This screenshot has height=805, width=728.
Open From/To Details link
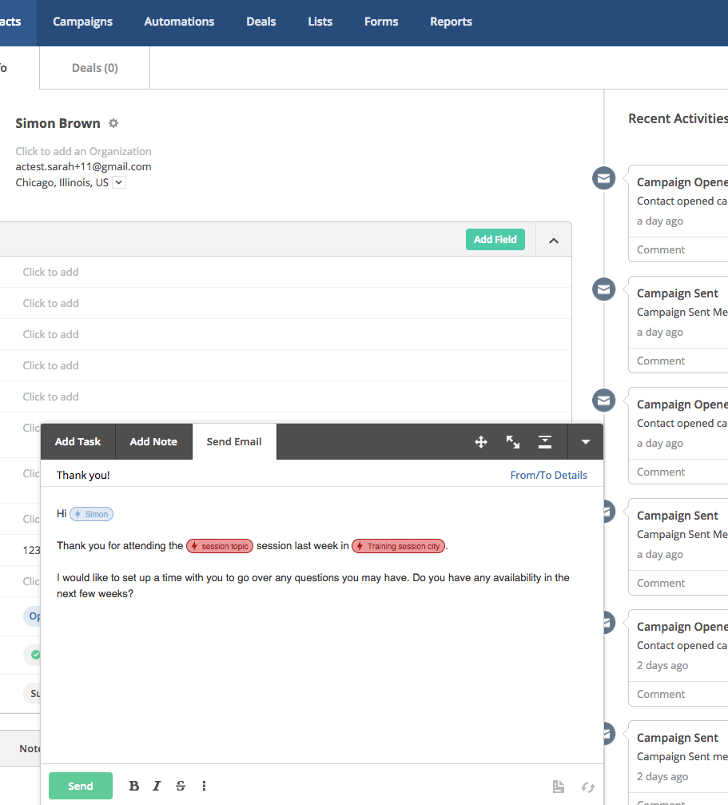[548, 475]
